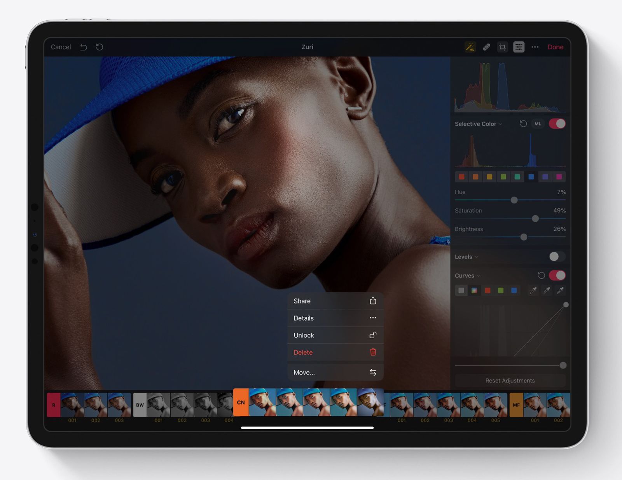Open the Adjustments panel icon

pyautogui.click(x=519, y=47)
